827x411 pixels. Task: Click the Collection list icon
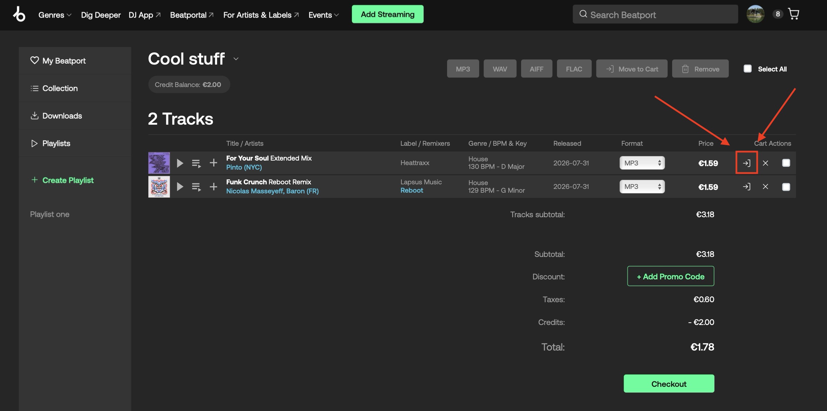(x=34, y=88)
